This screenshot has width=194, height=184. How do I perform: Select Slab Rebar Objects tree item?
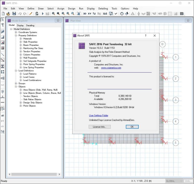[32, 99]
